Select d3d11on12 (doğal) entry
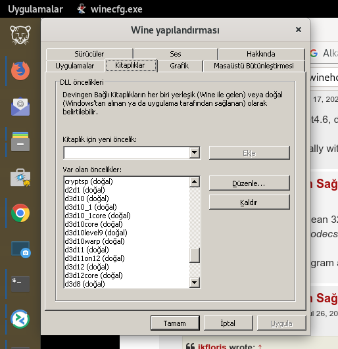This screenshot has width=338, height=349. click(x=126, y=258)
